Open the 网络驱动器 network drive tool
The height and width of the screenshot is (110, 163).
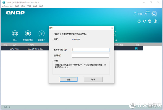click(x=28, y=34)
